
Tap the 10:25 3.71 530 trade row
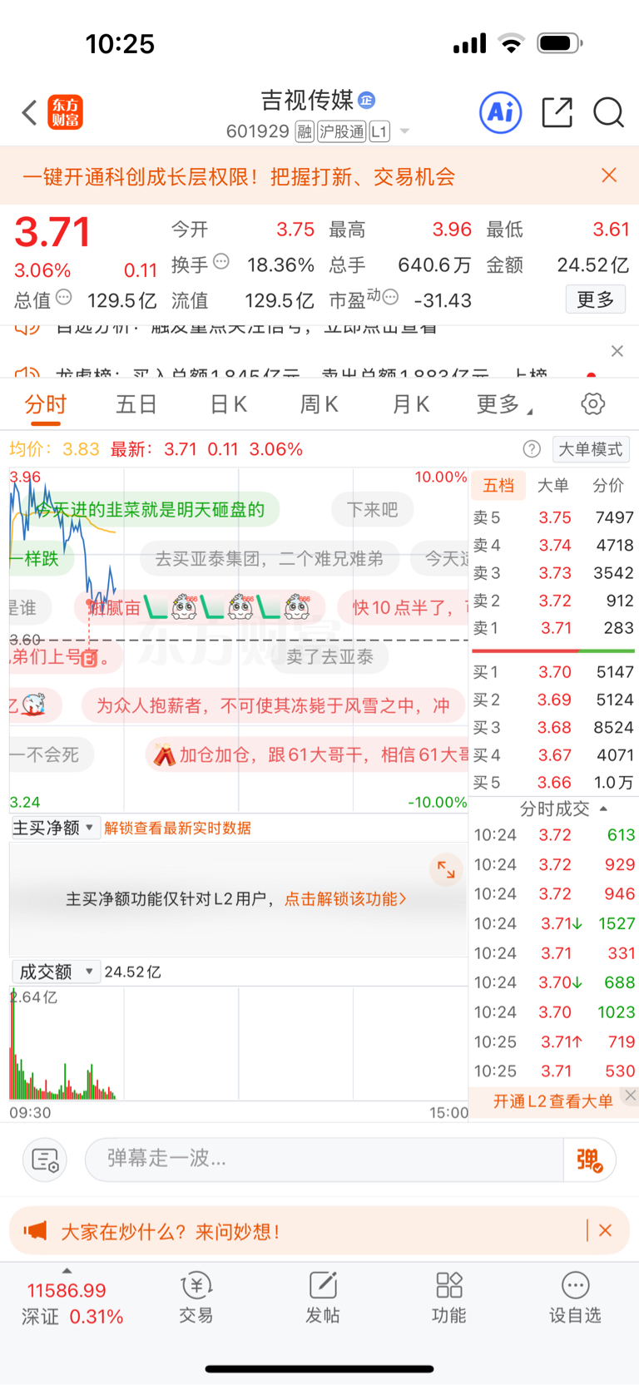553,1071
